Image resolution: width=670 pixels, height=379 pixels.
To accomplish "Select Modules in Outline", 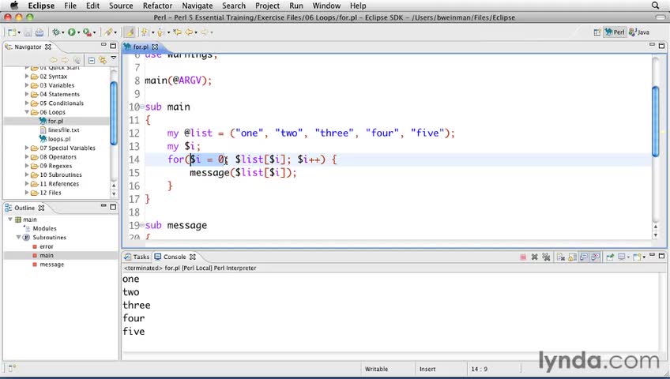I will coord(44,229).
